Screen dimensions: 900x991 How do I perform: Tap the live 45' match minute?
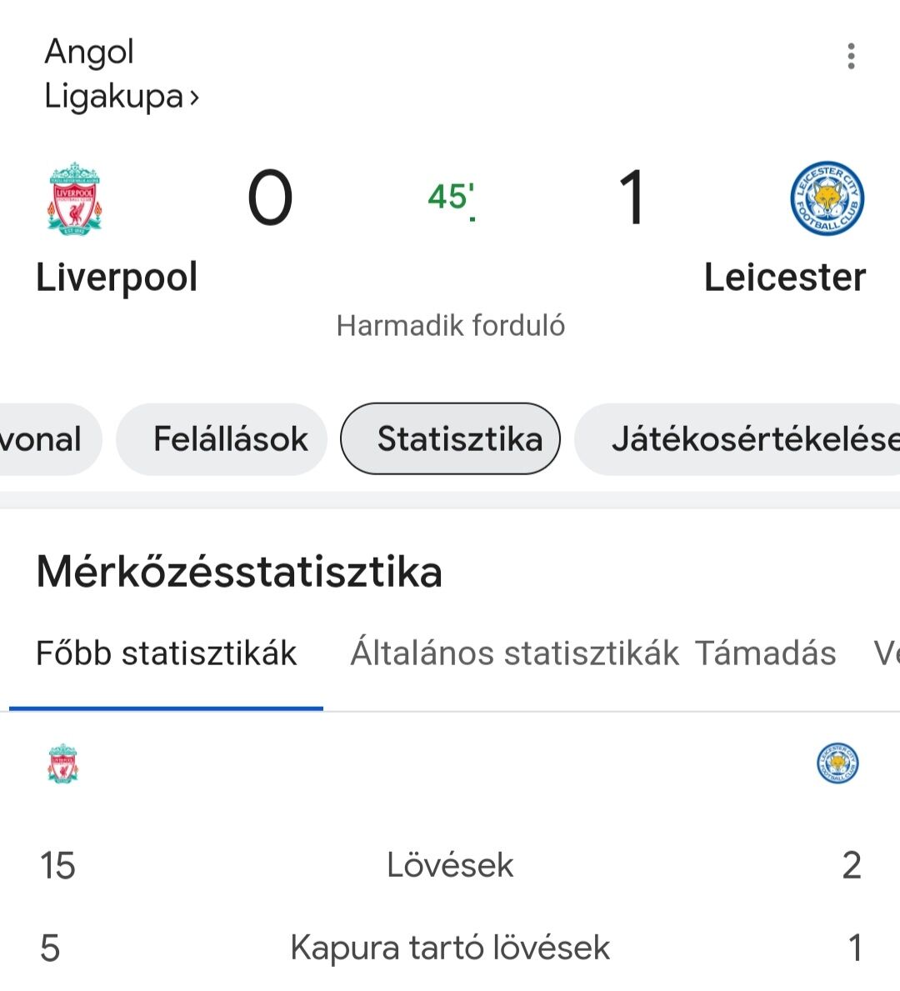click(x=452, y=199)
